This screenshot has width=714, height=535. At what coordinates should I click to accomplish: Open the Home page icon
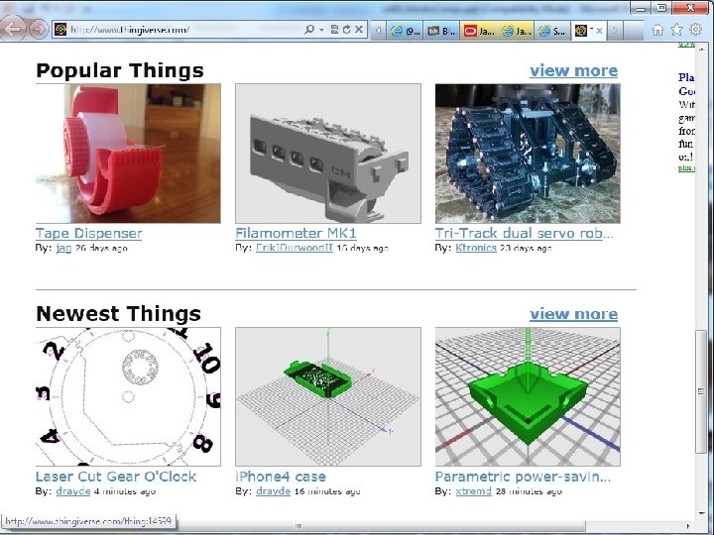point(657,30)
